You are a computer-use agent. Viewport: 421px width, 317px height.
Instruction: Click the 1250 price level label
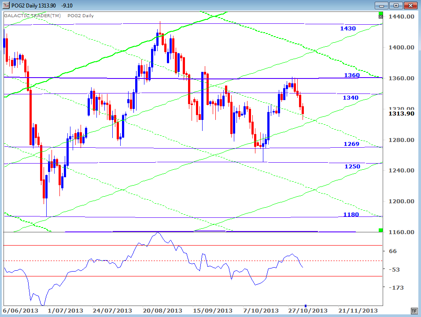352,166
